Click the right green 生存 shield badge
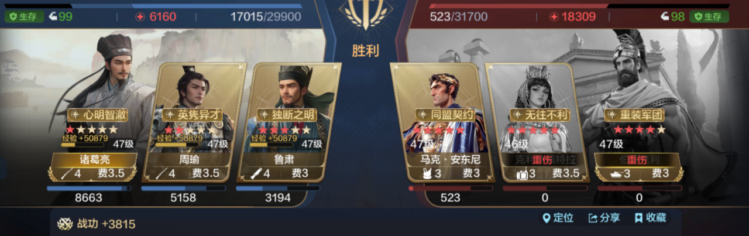The width and height of the screenshot is (749, 236). pyautogui.click(x=709, y=17)
